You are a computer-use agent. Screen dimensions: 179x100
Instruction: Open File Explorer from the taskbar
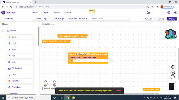(74, 98)
